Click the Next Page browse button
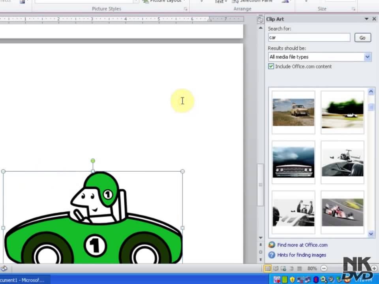 click(261, 260)
